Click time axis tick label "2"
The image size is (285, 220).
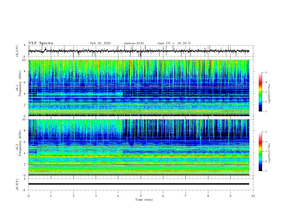click(73, 196)
